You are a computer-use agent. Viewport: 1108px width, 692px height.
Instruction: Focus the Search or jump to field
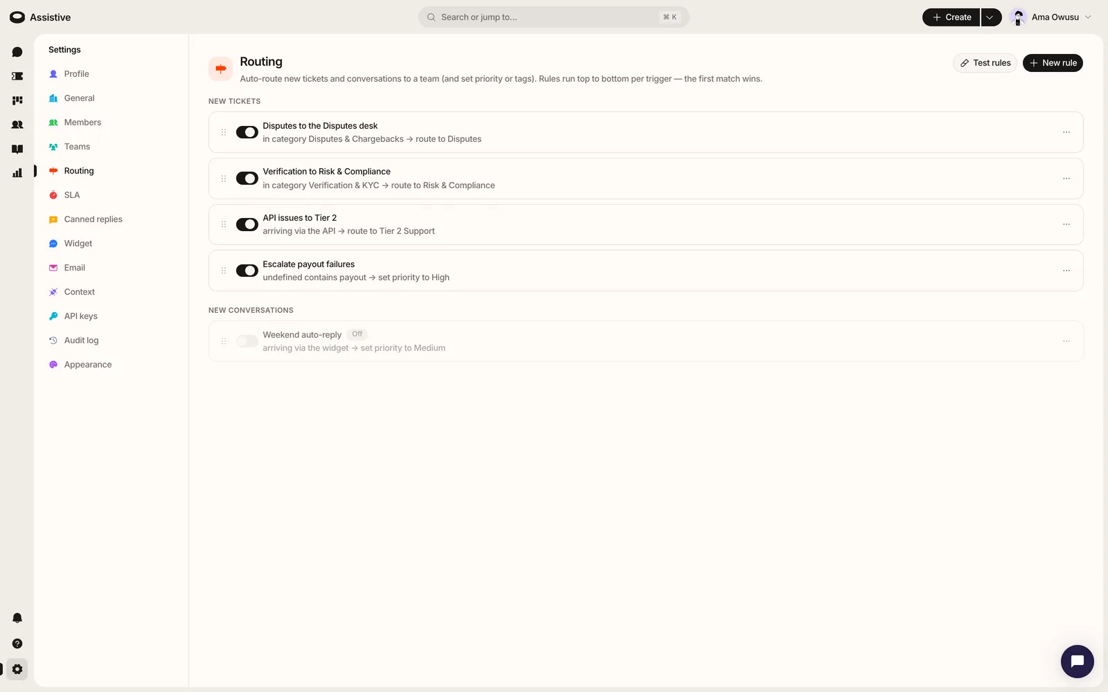click(553, 17)
